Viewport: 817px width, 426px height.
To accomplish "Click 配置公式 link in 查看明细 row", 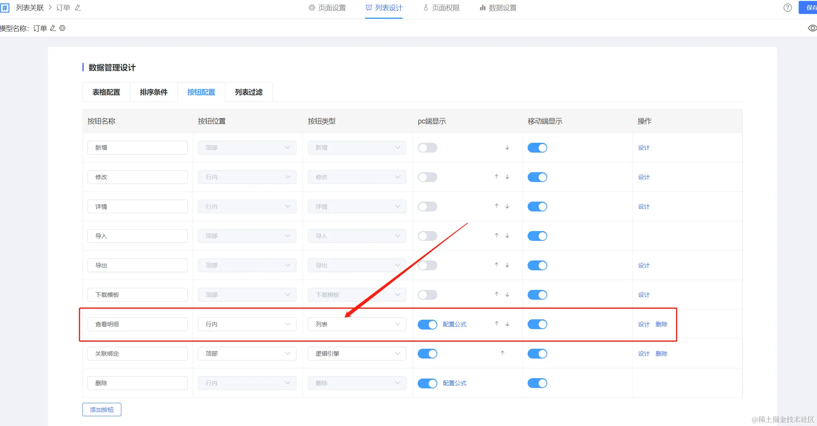I will click(x=455, y=324).
